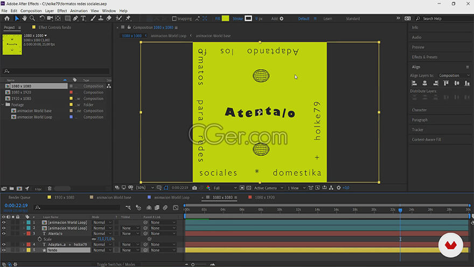Viewport: 474px width, 267px height.
Task: Select the Eraser tool
Action: [109, 18]
